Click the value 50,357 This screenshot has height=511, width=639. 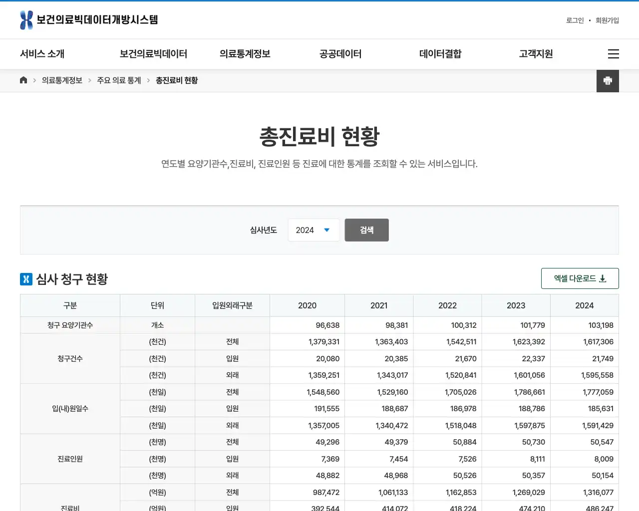(534, 476)
